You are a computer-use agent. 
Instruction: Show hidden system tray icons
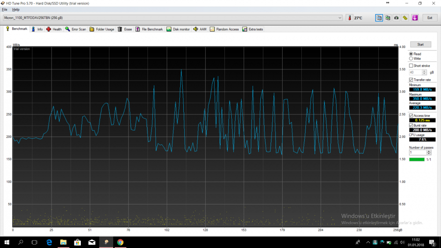point(368,242)
